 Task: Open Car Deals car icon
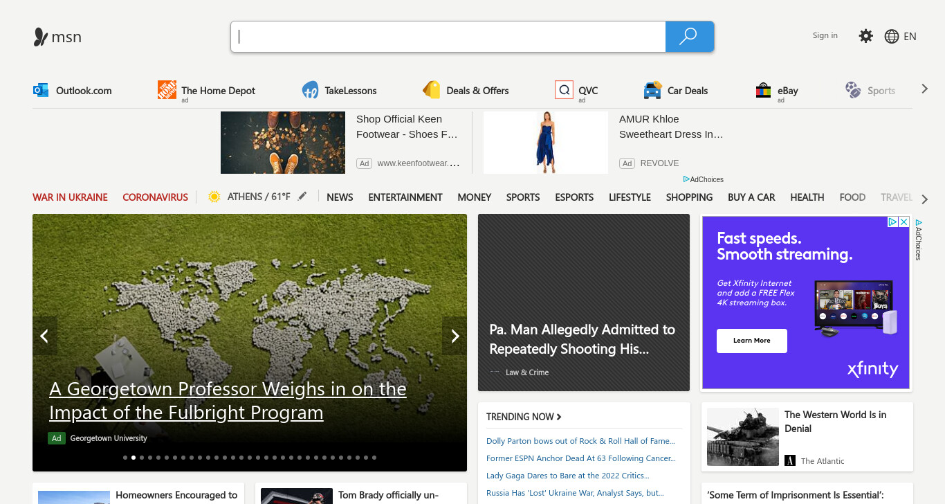(x=652, y=90)
